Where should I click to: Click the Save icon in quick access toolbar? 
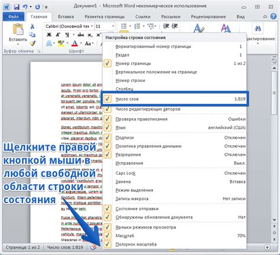(17, 7)
